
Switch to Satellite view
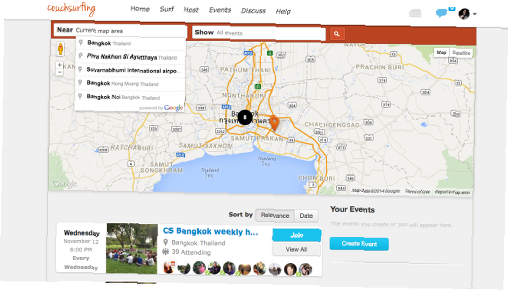click(x=461, y=53)
